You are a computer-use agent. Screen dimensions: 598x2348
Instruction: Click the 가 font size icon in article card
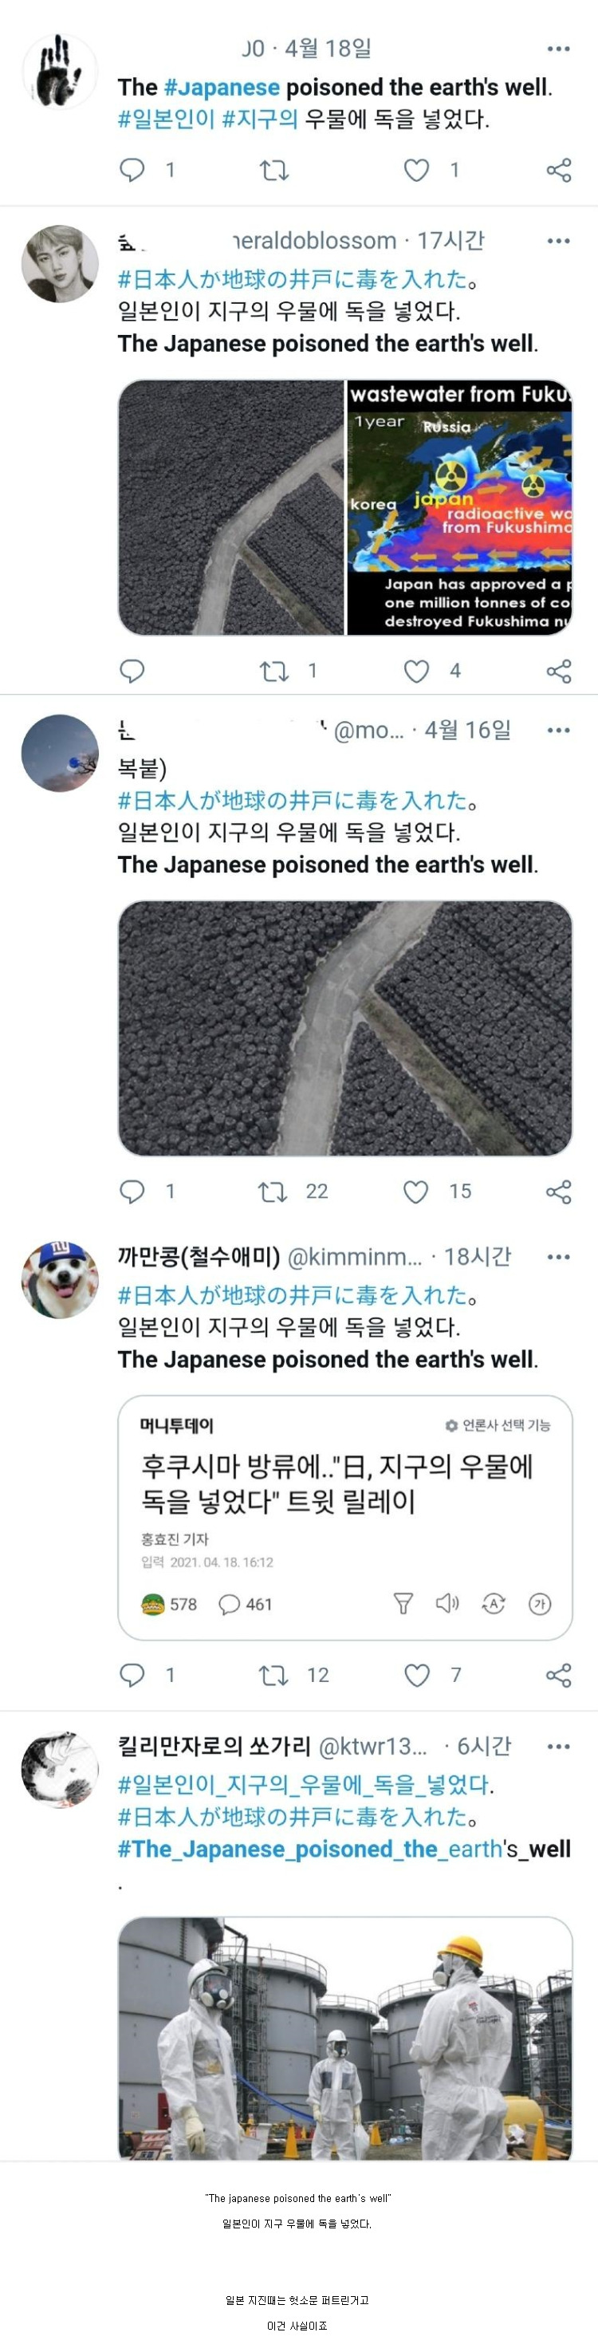(540, 1603)
